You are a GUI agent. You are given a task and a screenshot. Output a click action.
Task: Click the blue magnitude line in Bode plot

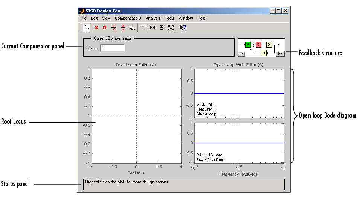239,94
